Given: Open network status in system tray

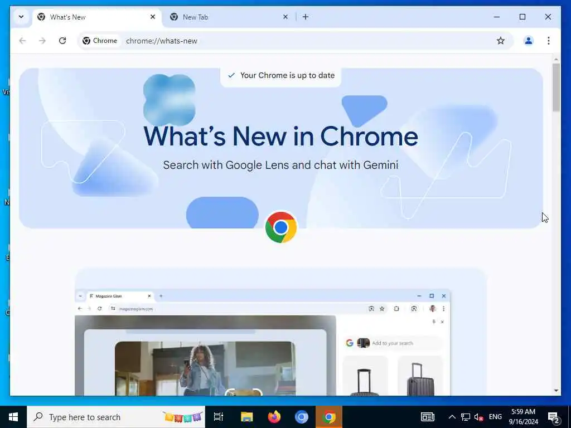Looking at the screenshot, I should click(466, 417).
